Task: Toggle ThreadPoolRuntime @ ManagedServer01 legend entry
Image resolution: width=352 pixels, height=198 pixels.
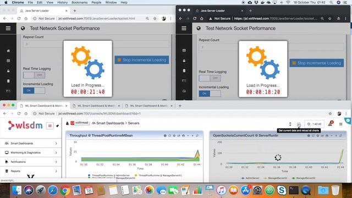Action: point(158,175)
